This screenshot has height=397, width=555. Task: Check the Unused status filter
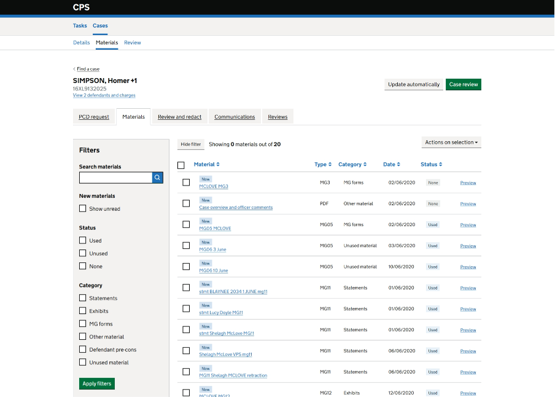(83, 253)
